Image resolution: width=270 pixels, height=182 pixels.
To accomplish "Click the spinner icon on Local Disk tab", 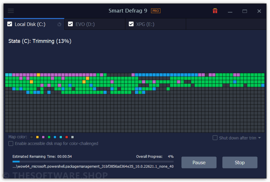I will tap(59, 24).
